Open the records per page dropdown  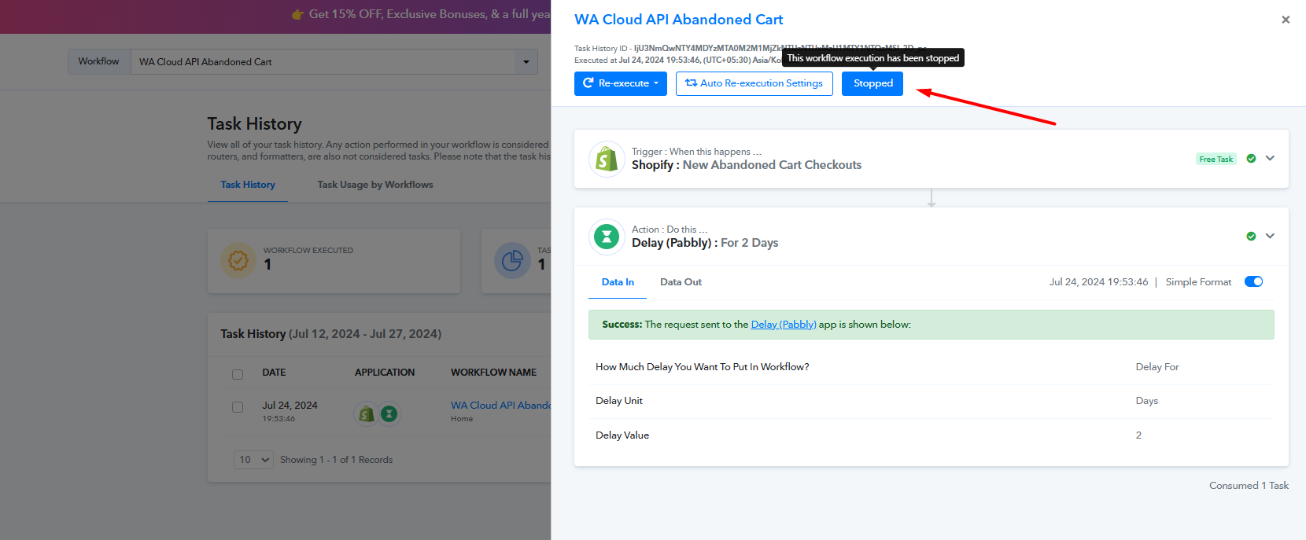pyautogui.click(x=253, y=460)
